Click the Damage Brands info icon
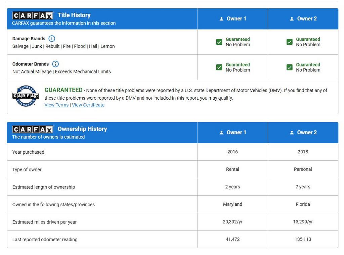The height and width of the screenshot is (255, 344). click(52, 39)
